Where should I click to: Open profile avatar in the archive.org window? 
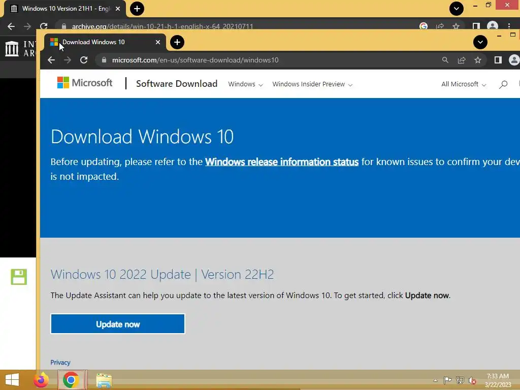point(493,26)
